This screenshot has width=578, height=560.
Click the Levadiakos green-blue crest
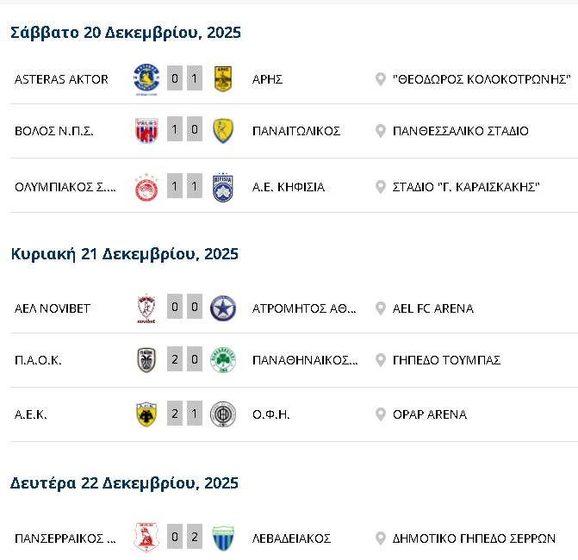tap(223, 538)
